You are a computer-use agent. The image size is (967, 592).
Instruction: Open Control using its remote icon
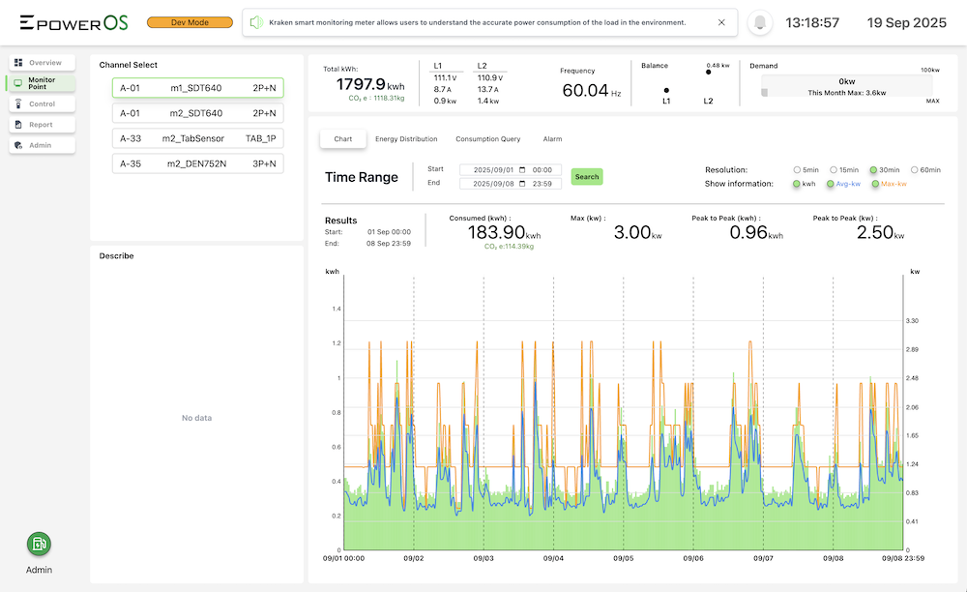[18, 104]
